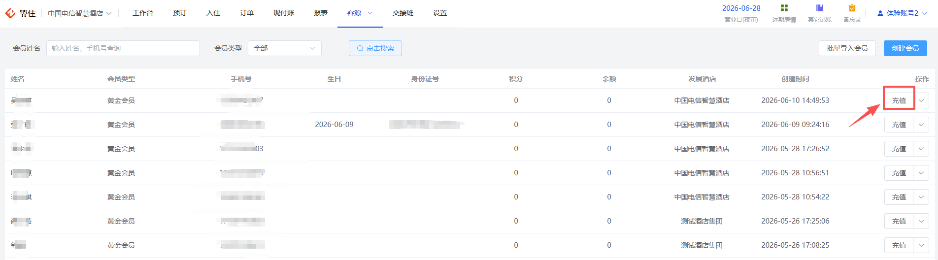Image resolution: width=938 pixels, height=260 pixels.
Task: Click 充值 for member created 2026-05-26 17:08:25
Action: [899, 245]
